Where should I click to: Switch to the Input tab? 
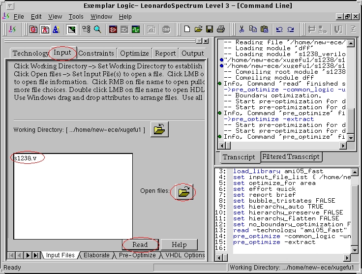click(x=62, y=53)
